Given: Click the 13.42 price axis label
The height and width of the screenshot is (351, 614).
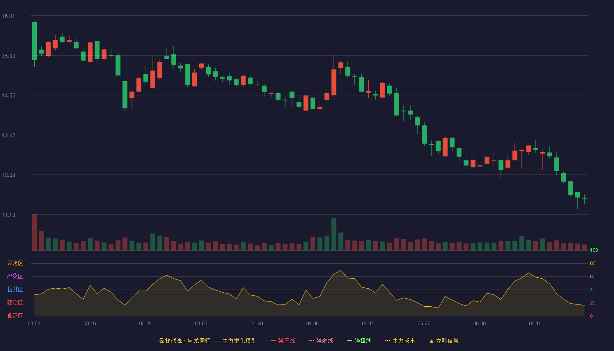Looking at the screenshot, I should (8, 136).
